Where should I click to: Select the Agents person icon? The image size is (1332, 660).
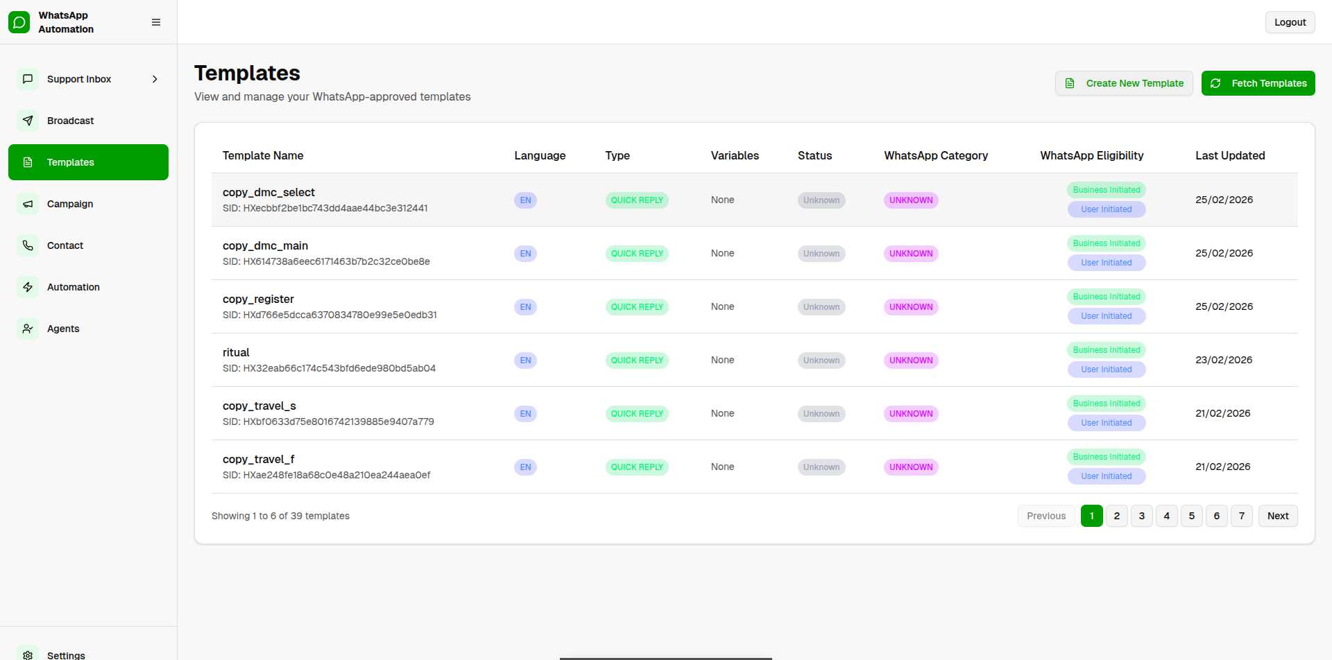click(28, 329)
